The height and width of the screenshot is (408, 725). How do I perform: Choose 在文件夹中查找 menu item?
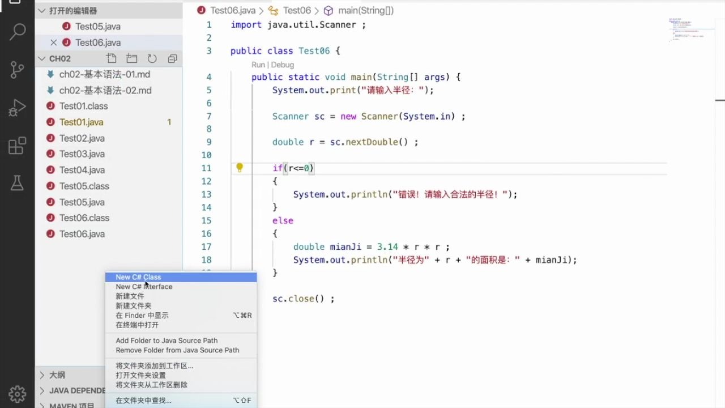coord(181,401)
